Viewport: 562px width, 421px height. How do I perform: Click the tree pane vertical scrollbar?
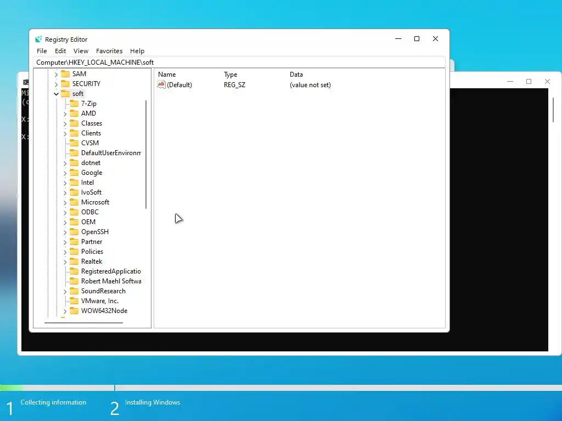146,154
